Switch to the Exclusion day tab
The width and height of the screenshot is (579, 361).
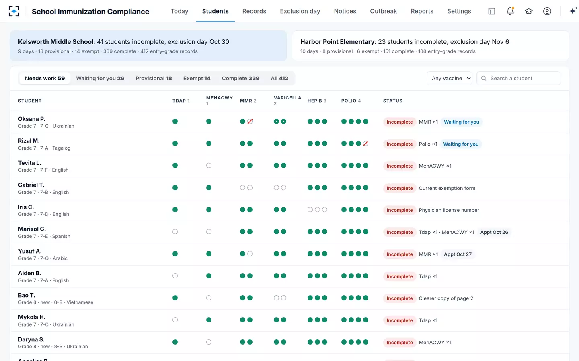(300, 11)
